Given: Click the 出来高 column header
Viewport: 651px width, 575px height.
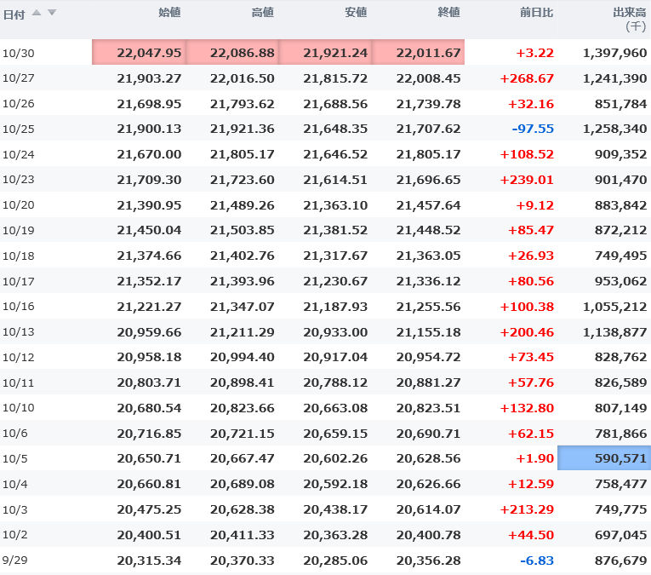Looking at the screenshot, I should [629, 12].
